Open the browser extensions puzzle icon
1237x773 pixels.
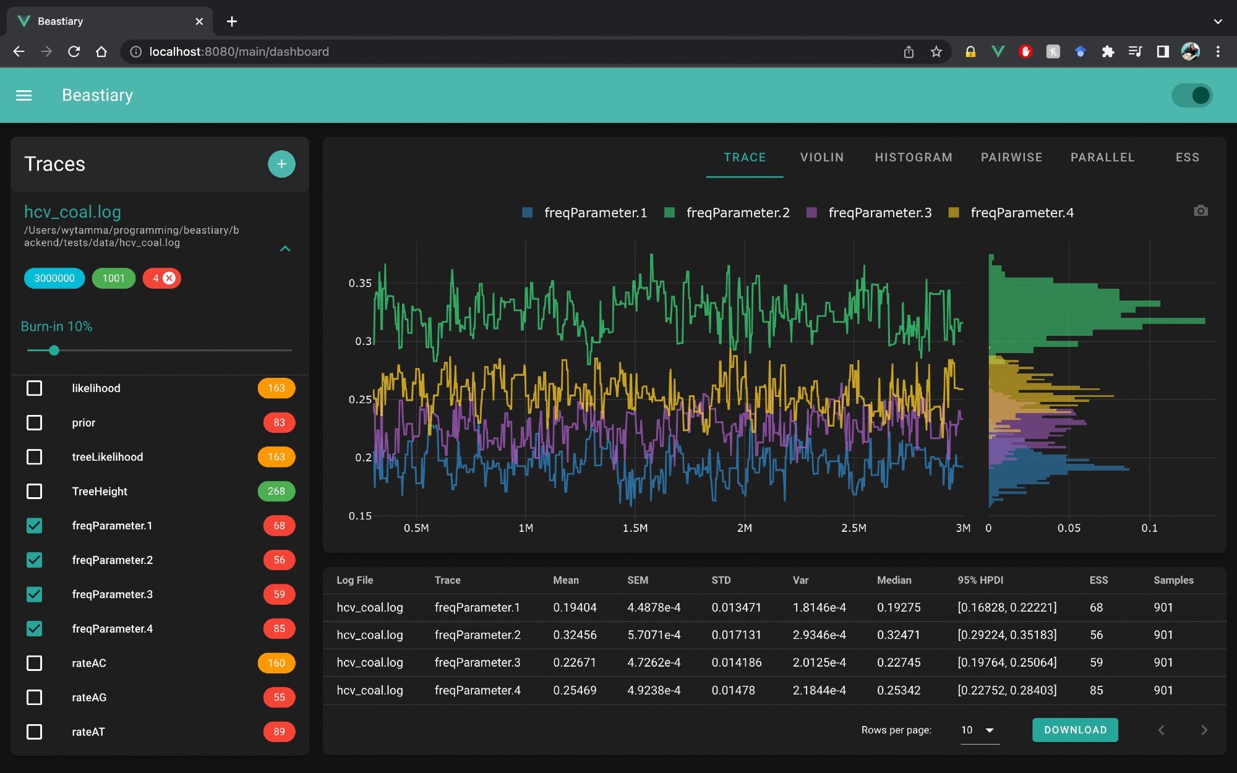pyautogui.click(x=1108, y=52)
